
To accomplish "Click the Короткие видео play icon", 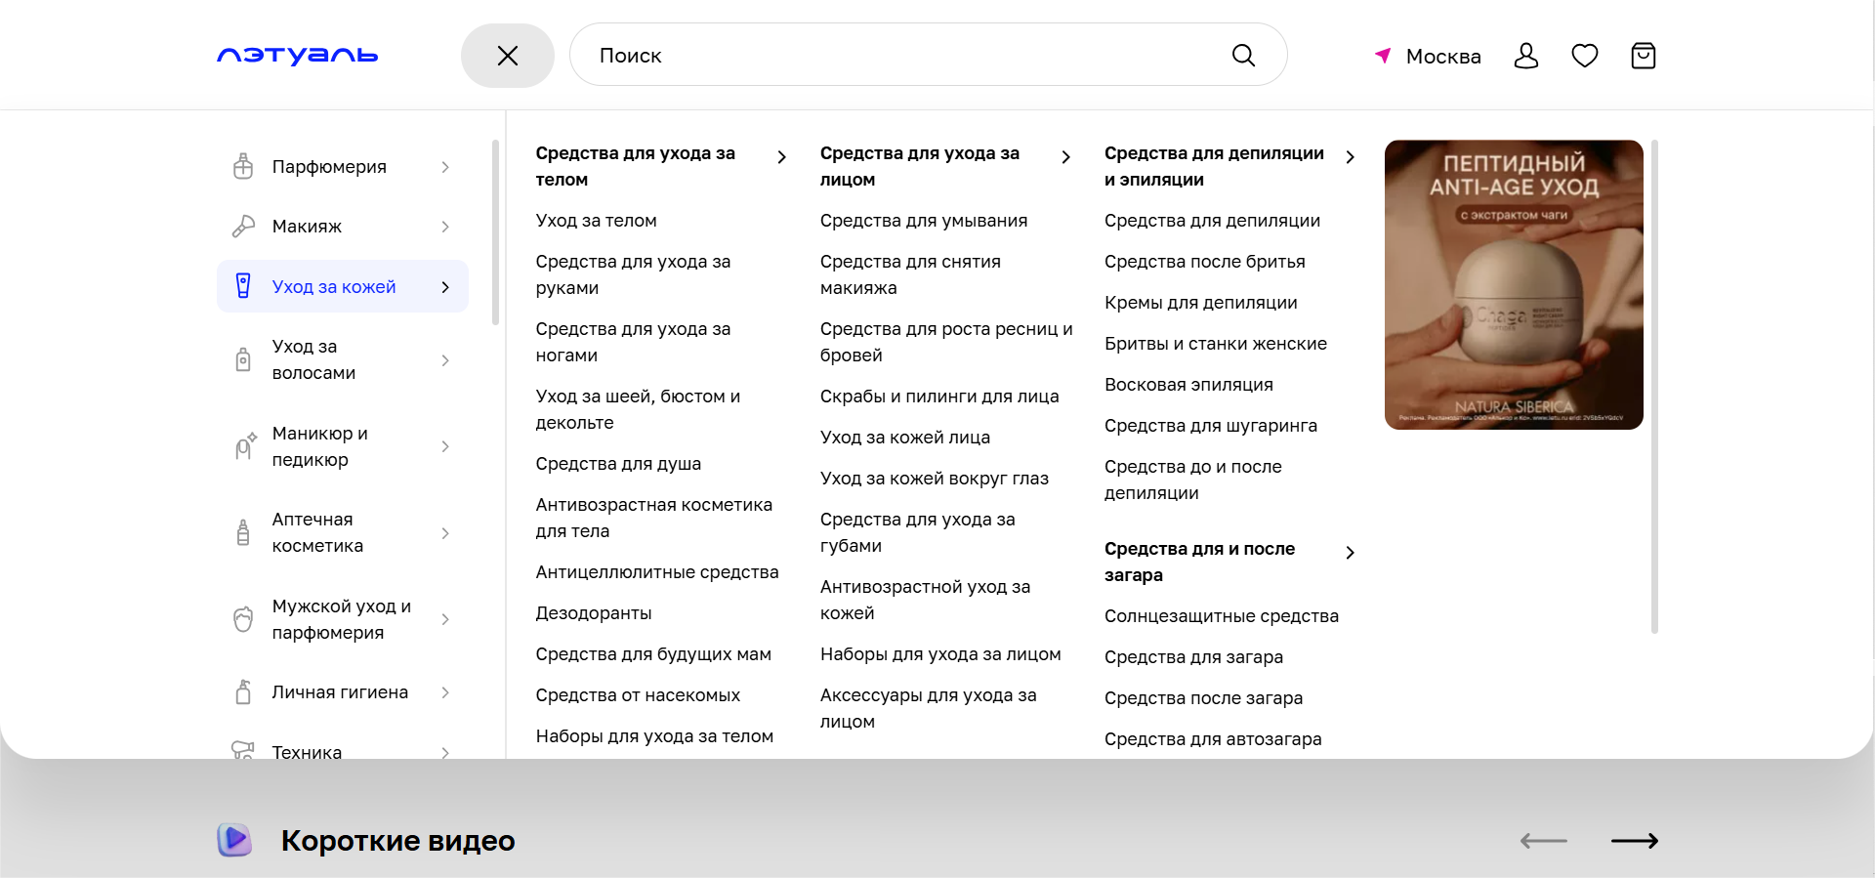I will (234, 840).
